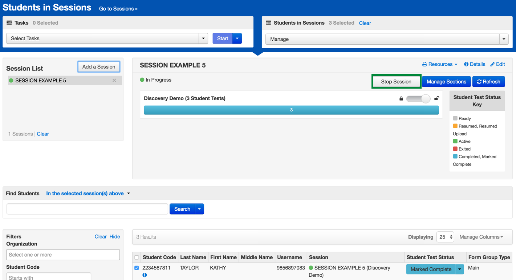
Task: Remove SESSION EXAMPLE 5 with the x icon
Action: click(114, 81)
